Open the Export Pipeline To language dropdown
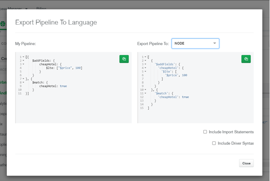Image resolution: width=270 pixels, height=181 pixels. click(x=195, y=43)
